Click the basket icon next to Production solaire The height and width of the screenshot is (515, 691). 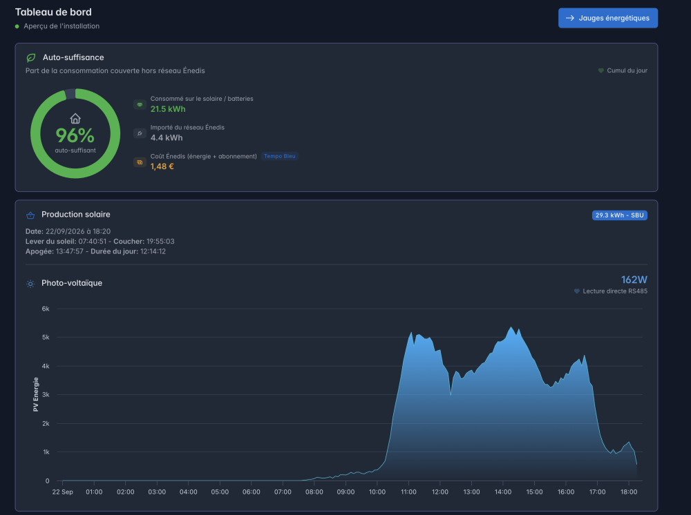point(30,215)
